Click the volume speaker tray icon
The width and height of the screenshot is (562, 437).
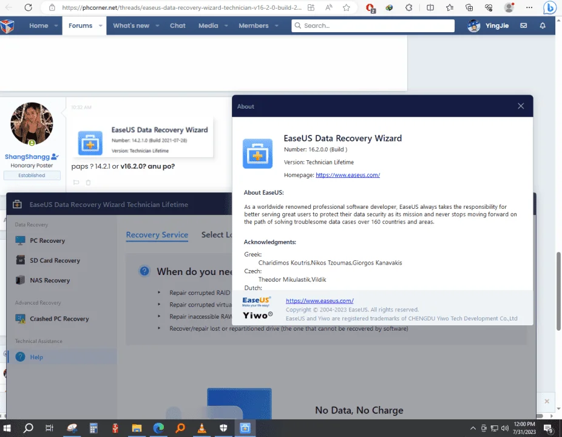coord(505,428)
